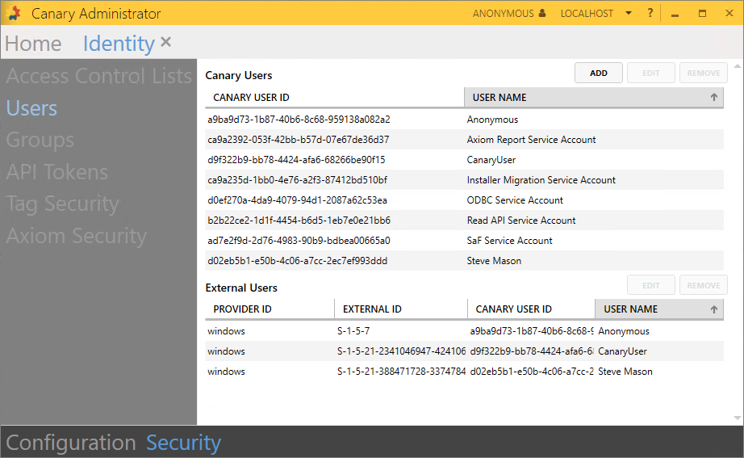Select Users in the sidebar
This screenshot has width=744, height=458.
[31, 108]
